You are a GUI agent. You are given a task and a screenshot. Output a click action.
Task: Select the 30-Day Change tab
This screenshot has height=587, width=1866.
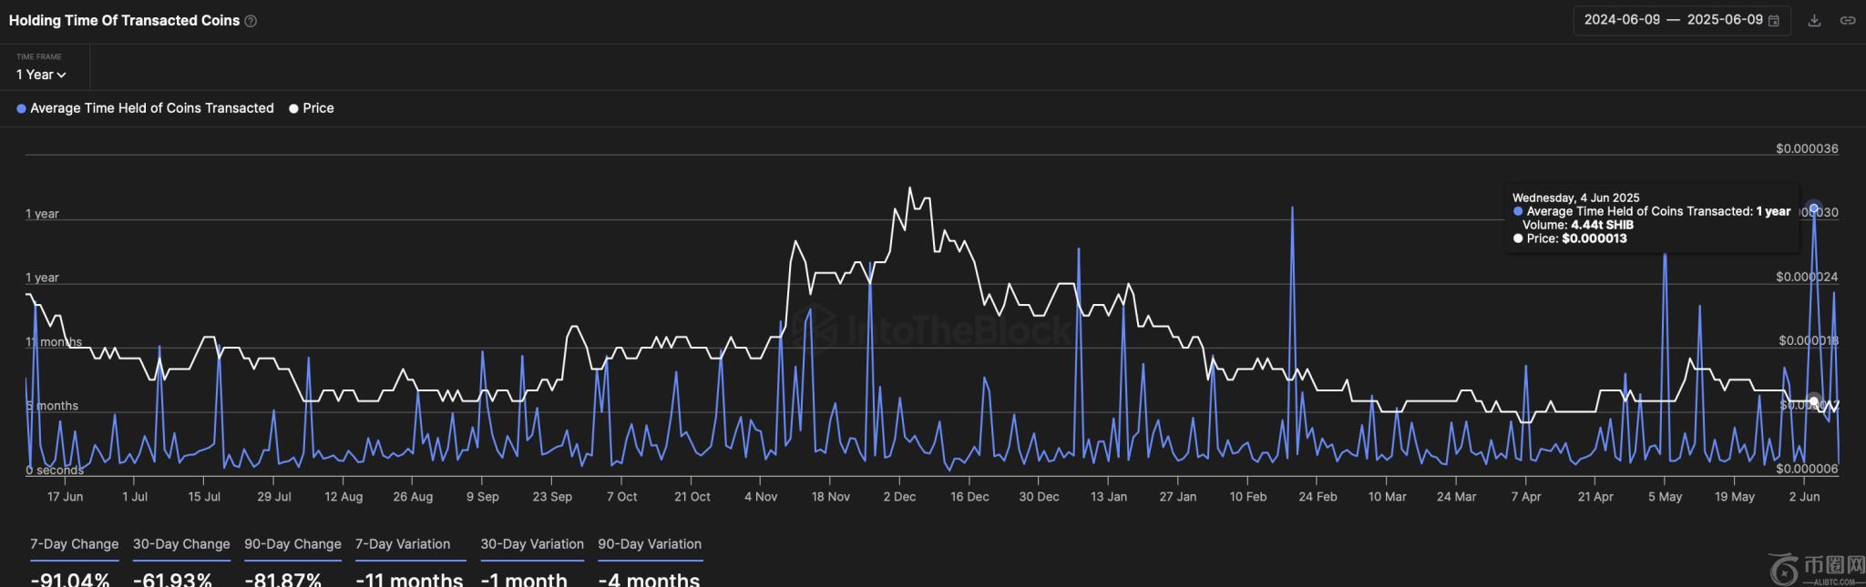pyautogui.click(x=181, y=544)
